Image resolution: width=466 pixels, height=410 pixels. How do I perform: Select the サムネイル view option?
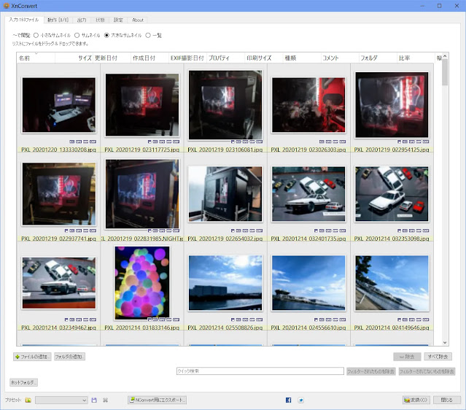tap(77, 35)
